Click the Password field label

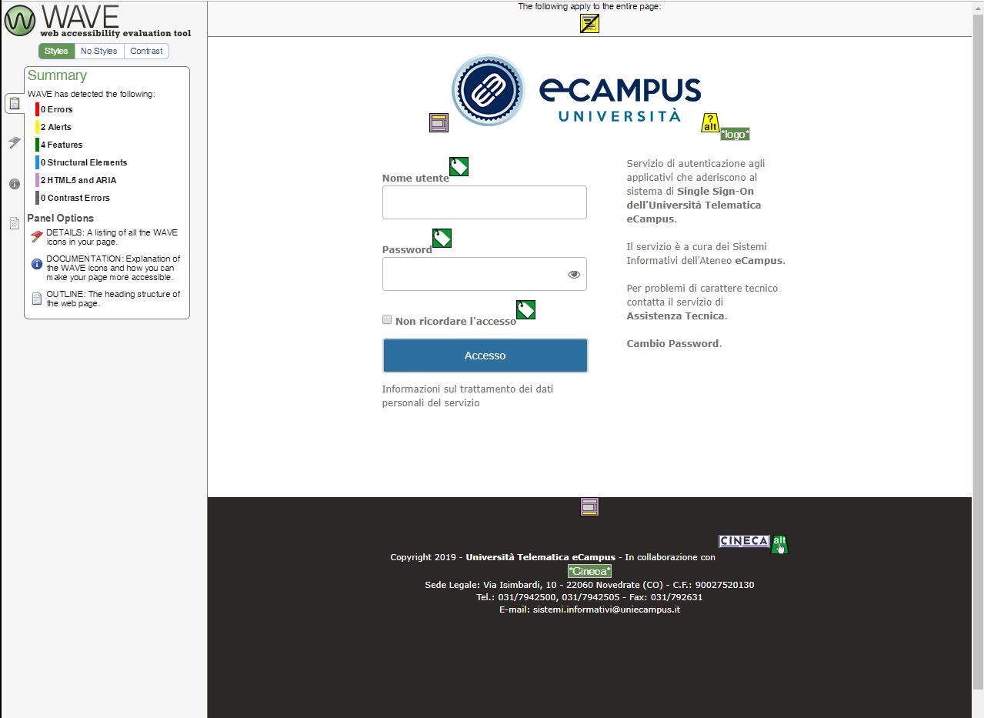coord(407,249)
